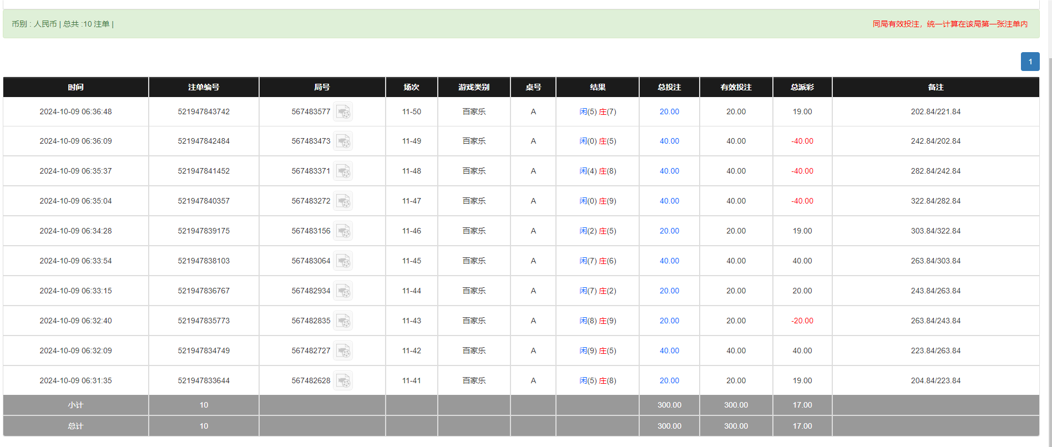This screenshot has height=447, width=1052.
Task: Play replay icon for round 567482835
Action: 343,321
